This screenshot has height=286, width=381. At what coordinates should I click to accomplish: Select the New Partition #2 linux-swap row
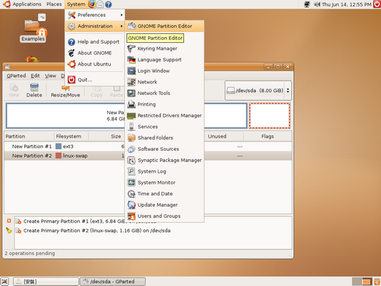[x=148, y=156]
